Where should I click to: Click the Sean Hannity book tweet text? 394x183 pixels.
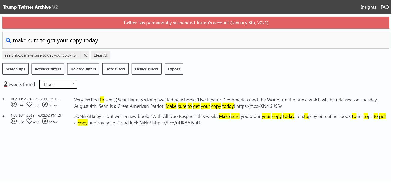tap(226, 103)
